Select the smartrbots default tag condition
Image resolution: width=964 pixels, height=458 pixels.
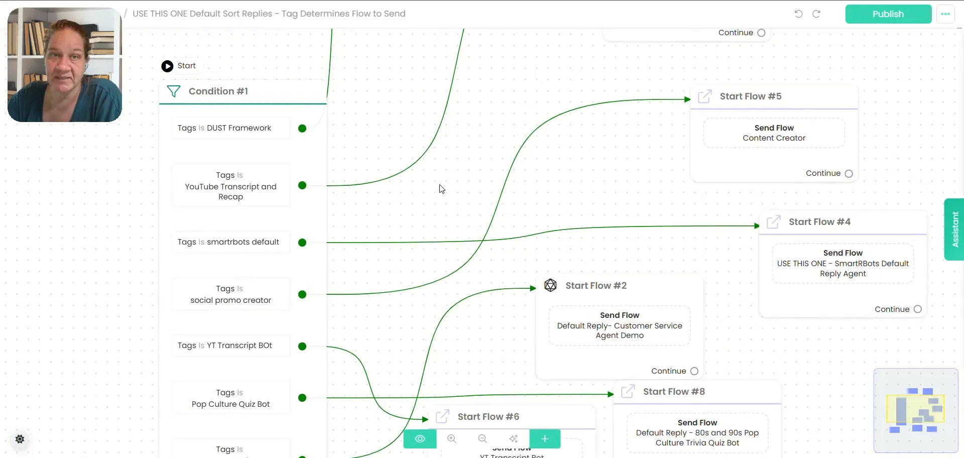pos(230,242)
